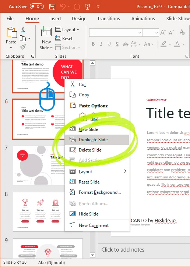
Task: Click the HiSlide.io link on the slide
Action: [x=165, y=221]
